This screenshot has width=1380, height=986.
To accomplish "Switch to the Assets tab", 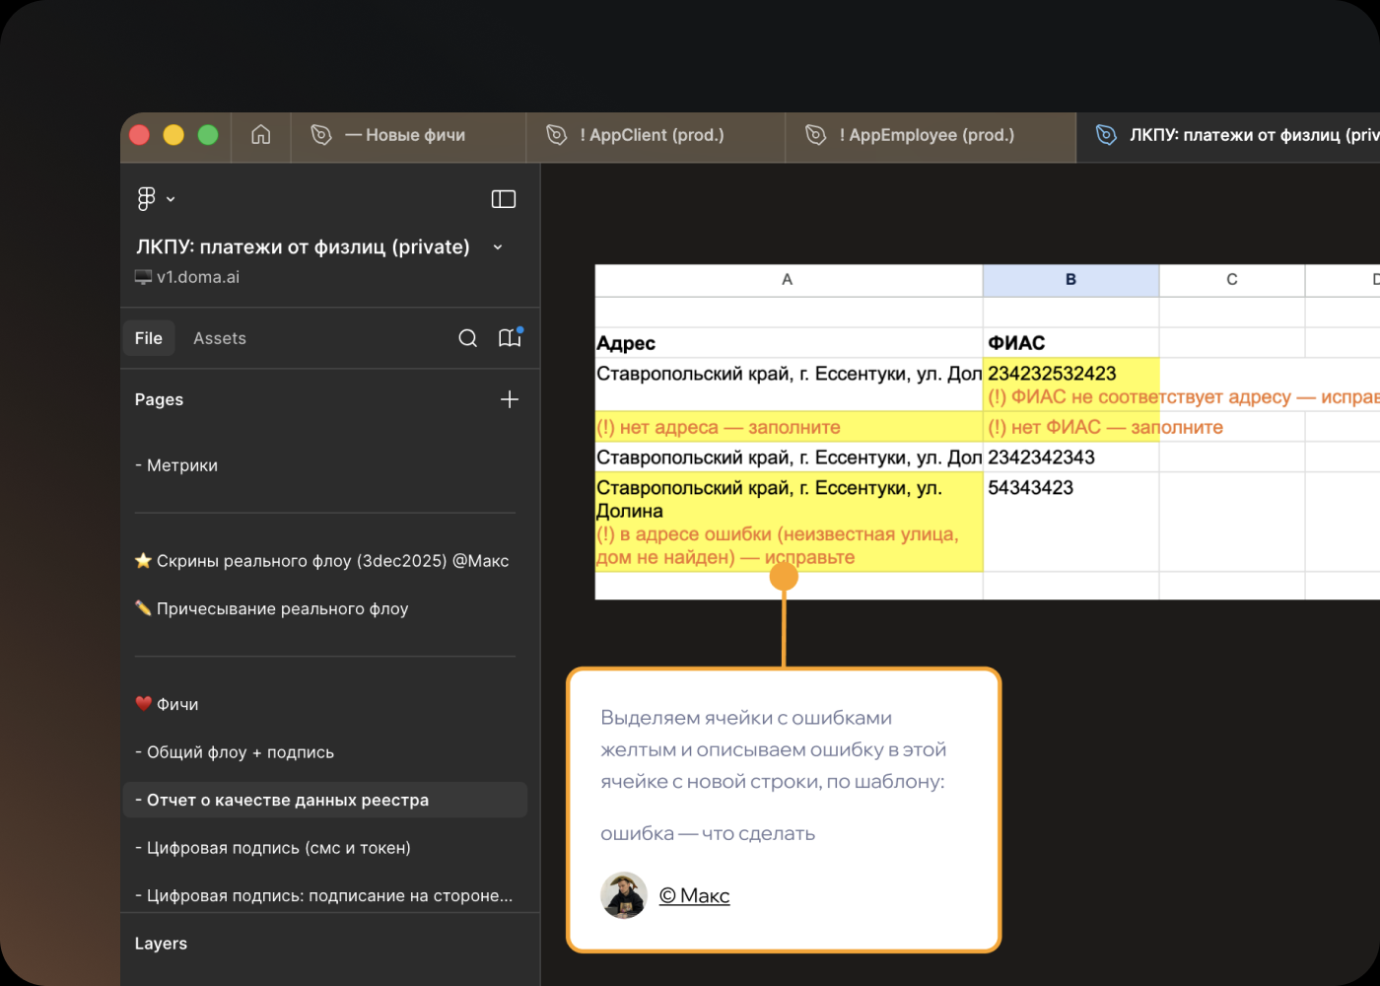I will tap(219, 338).
